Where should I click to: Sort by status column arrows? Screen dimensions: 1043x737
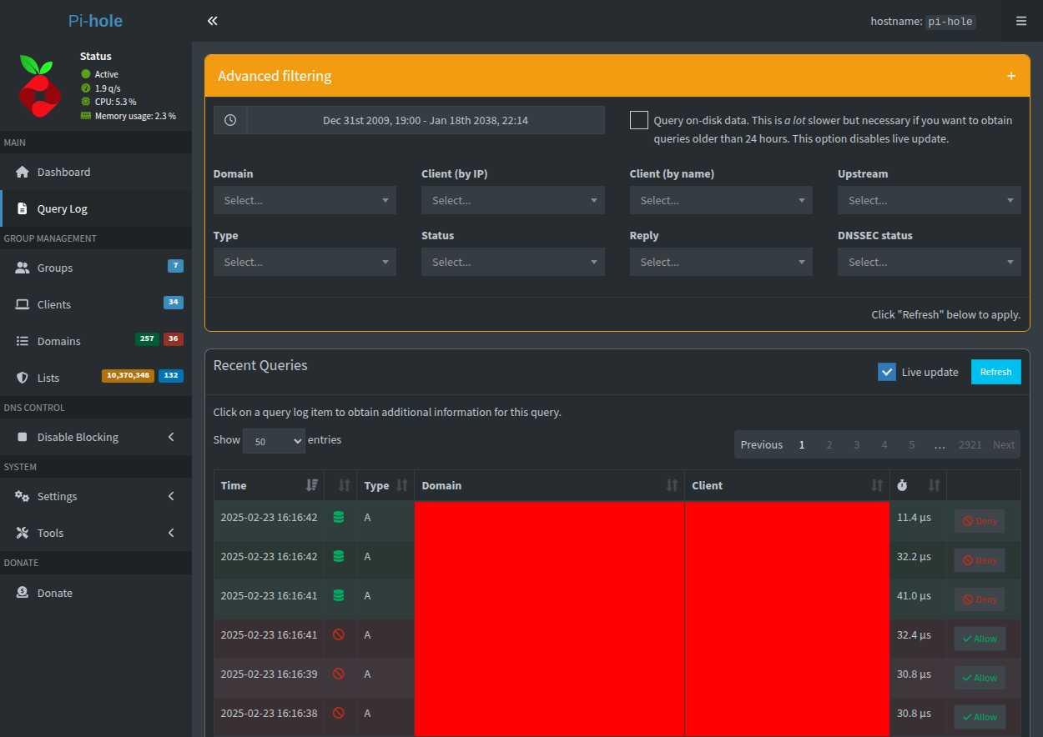click(x=344, y=485)
